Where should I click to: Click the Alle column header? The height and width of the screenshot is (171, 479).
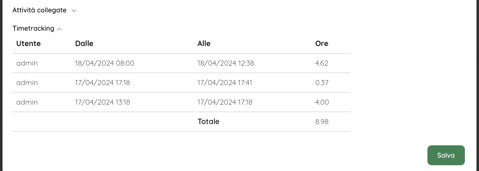(204, 43)
